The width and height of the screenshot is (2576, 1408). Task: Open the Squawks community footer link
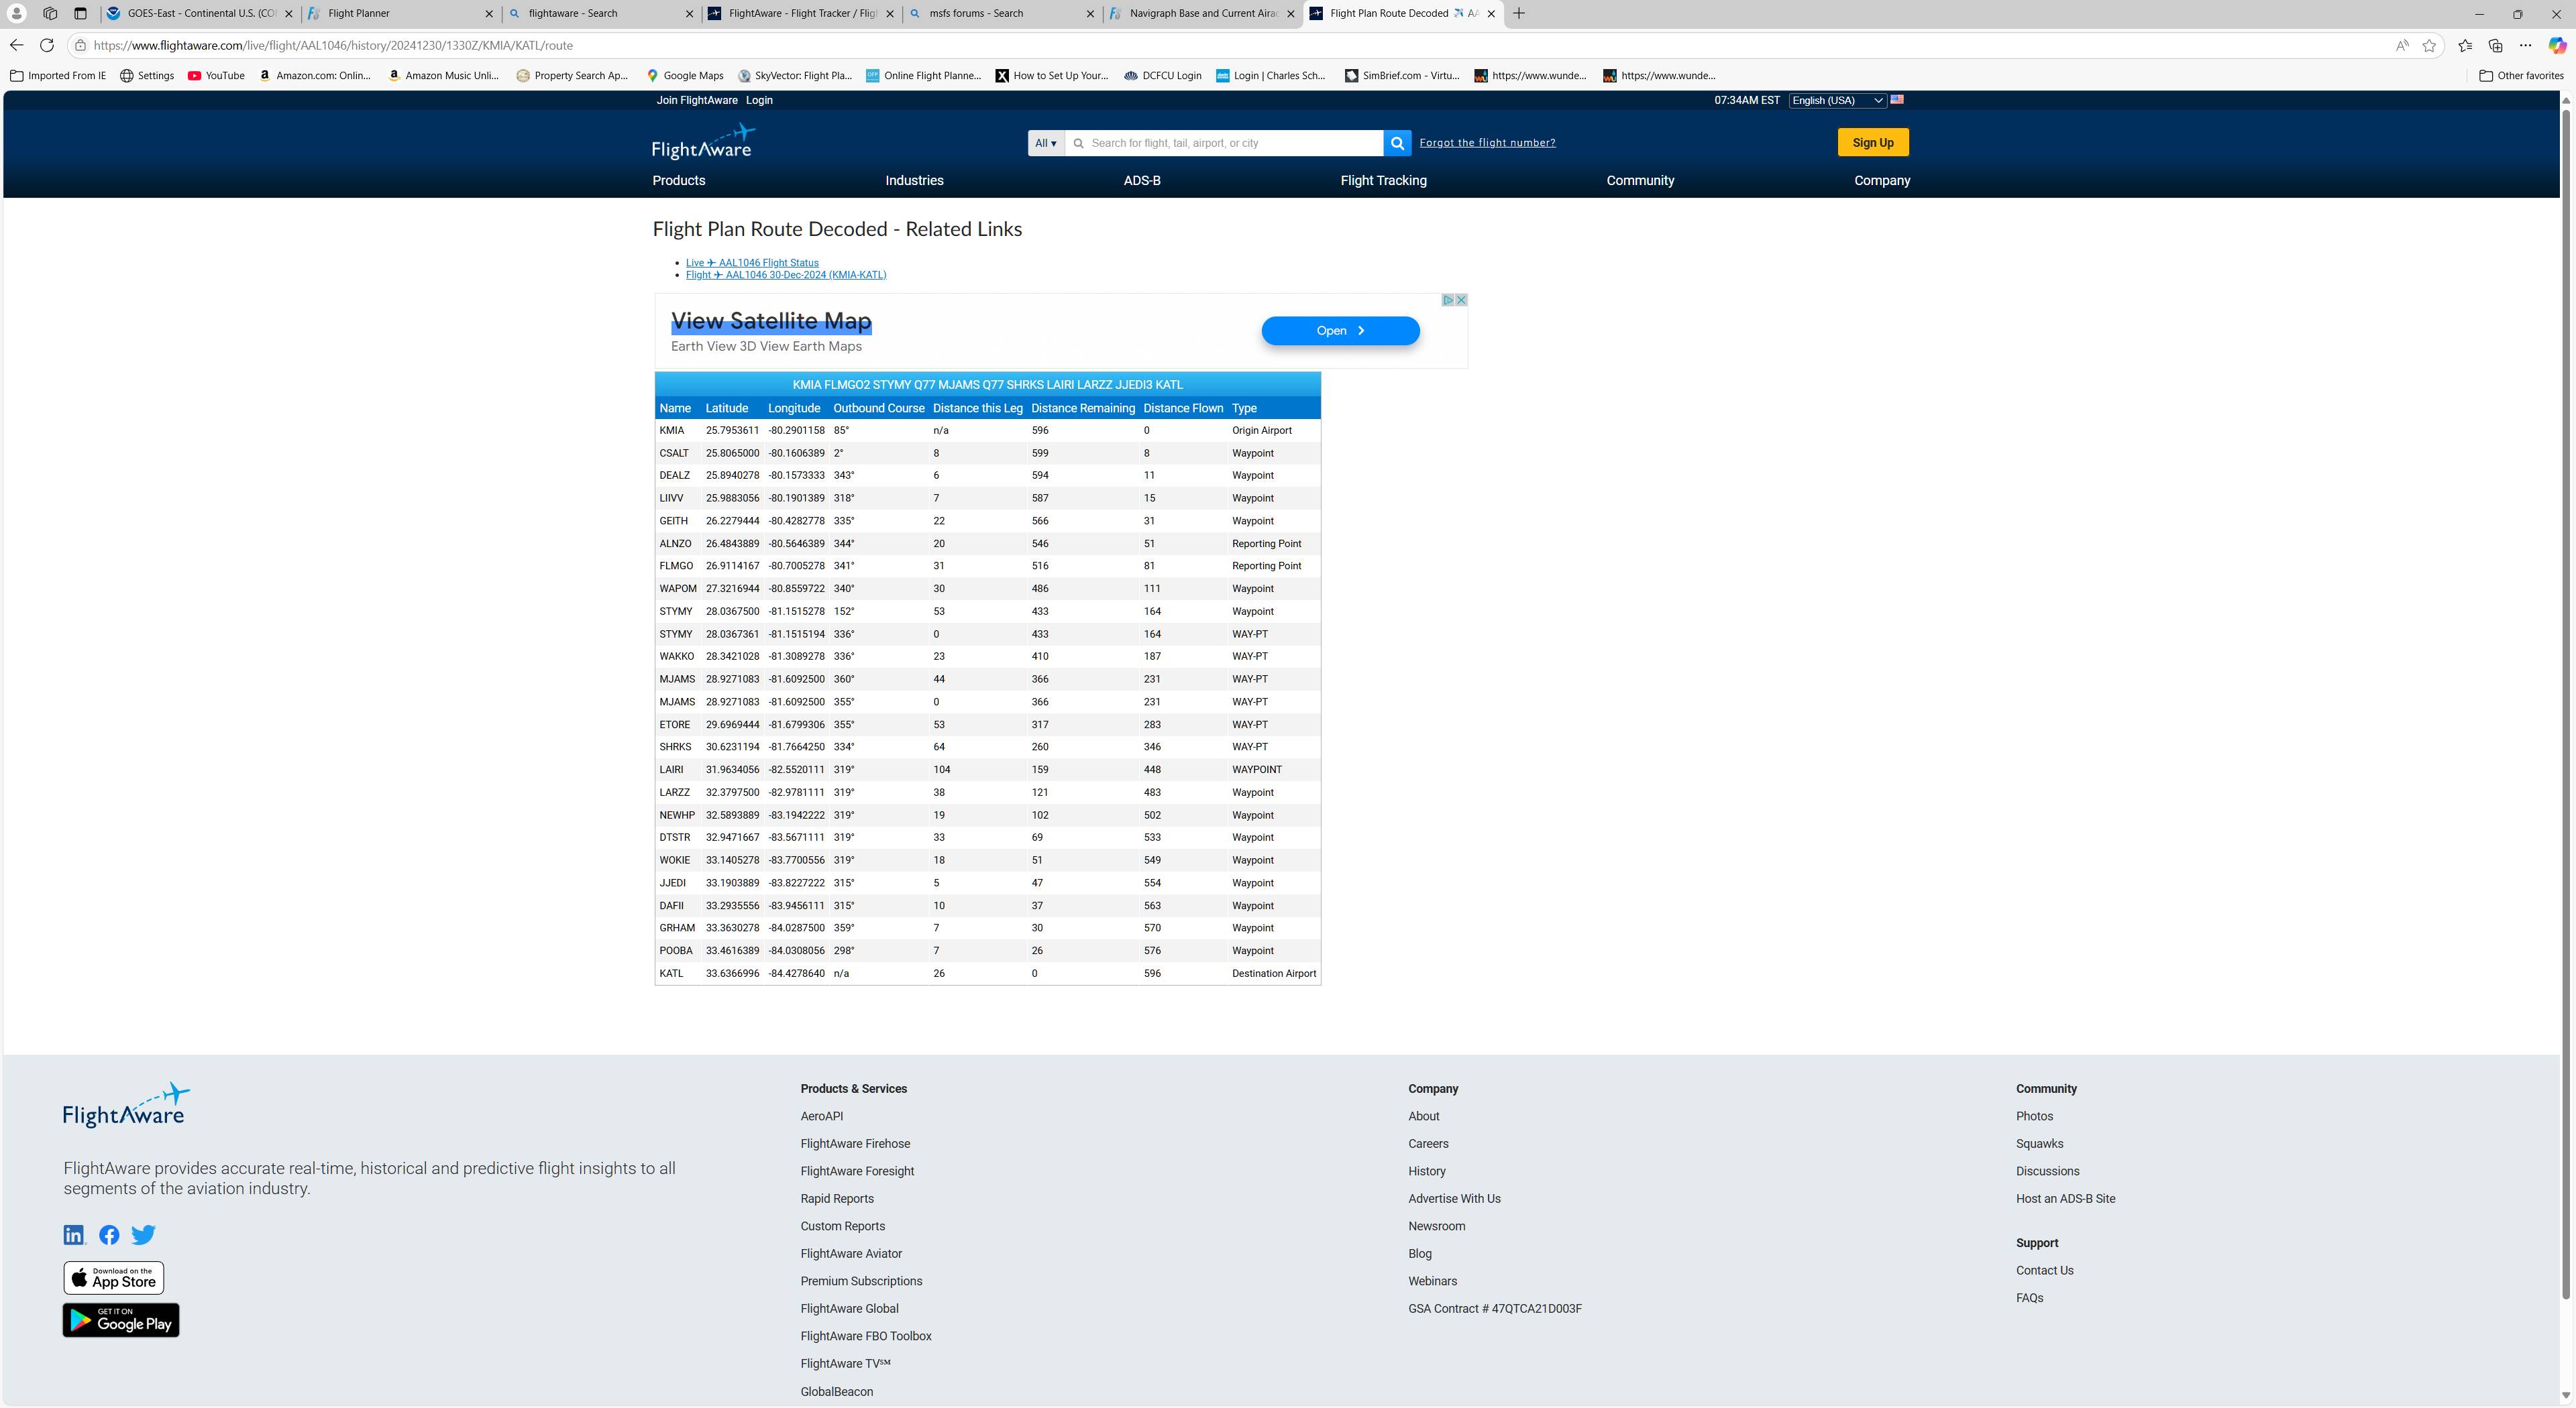[2039, 1145]
